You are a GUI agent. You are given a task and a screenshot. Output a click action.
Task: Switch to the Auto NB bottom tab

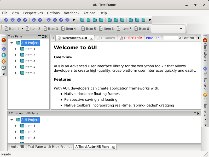[18, 147]
